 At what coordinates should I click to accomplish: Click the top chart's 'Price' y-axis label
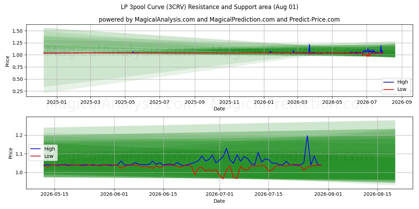(x=8, y=61)
